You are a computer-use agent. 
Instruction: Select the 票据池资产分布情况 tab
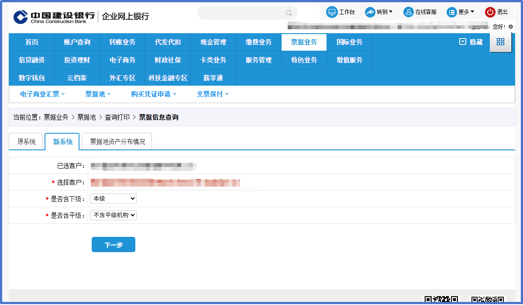pos(117,142)
